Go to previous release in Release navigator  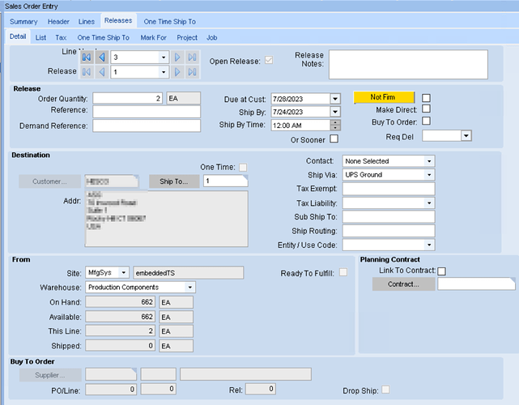(102, 72)
